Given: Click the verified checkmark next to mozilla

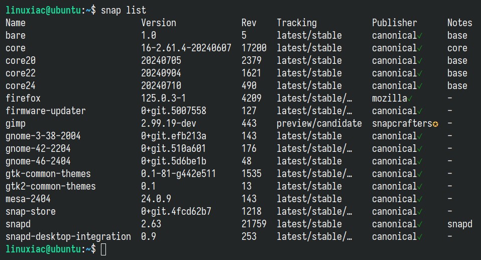Looking at the screenshot, I should click(x=410, y=99).
